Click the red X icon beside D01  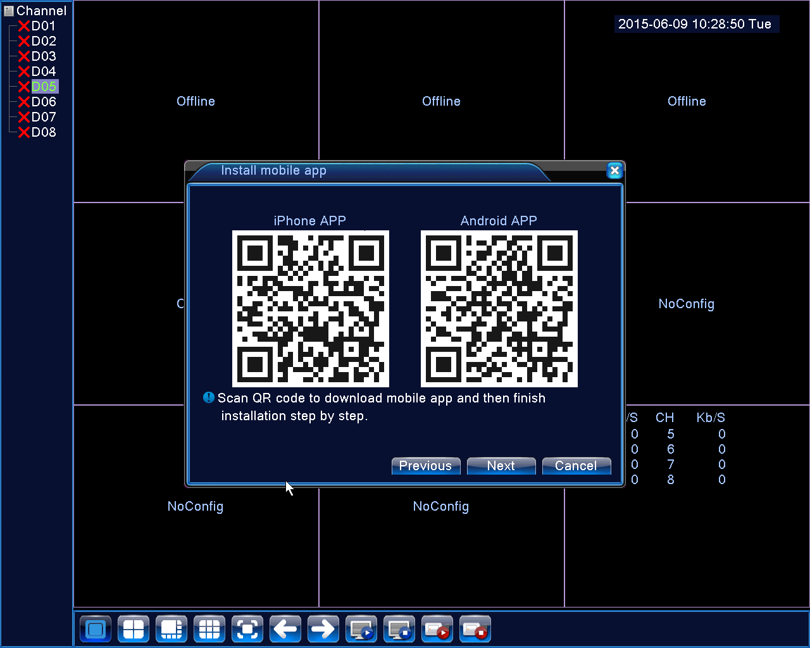pos(24,26)
